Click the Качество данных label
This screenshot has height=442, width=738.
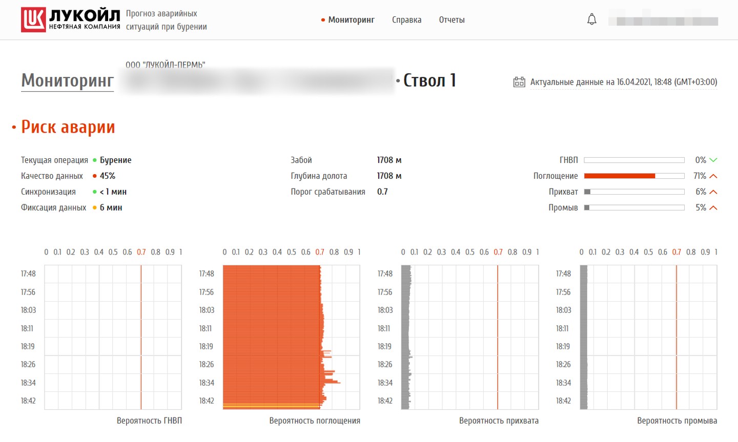[x=52, y=176]
